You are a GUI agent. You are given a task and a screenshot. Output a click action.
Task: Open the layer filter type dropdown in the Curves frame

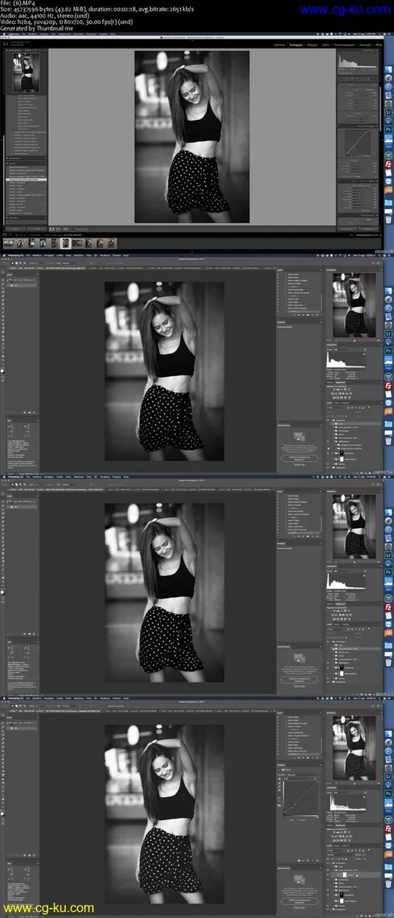click(x=335, y=851)
